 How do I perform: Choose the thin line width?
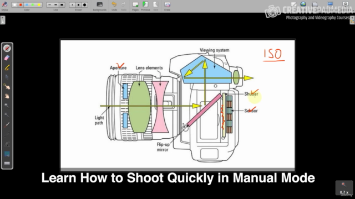pos(49,5)
